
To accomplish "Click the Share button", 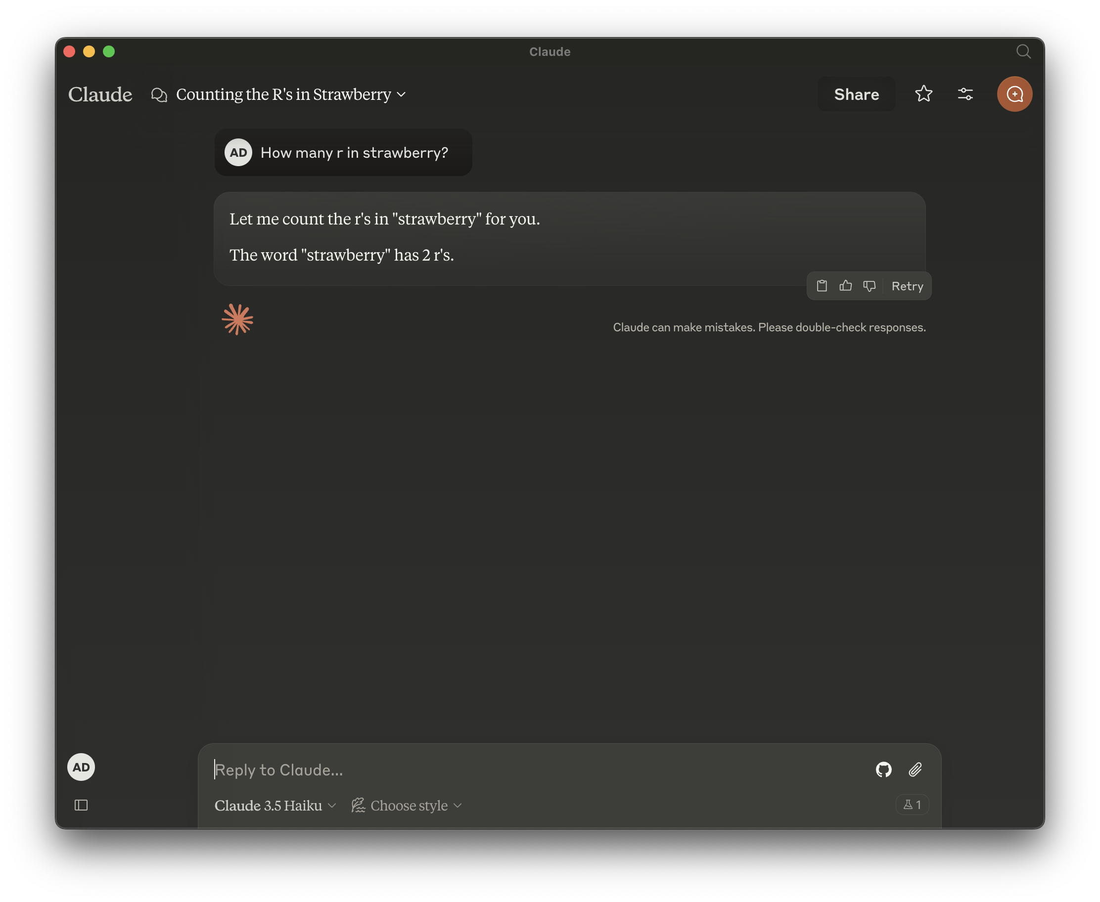I will click(856, 94).
